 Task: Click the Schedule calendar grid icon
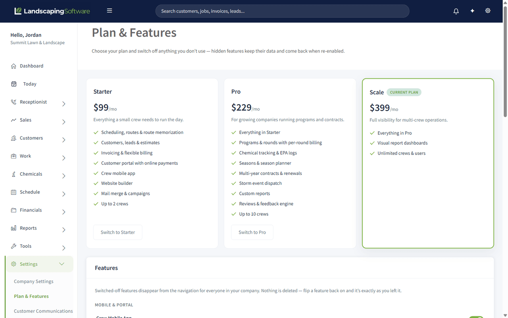(13, 192)
